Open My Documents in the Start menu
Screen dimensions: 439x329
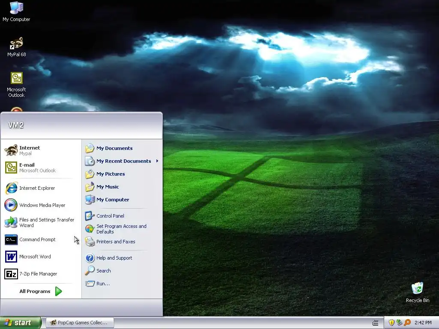click(122, 148)
